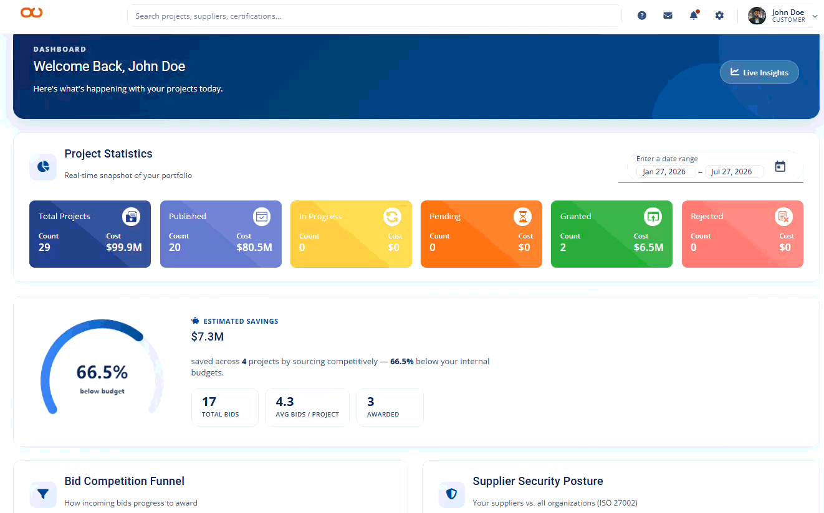Open the date range calendar picker

[780, 166]
